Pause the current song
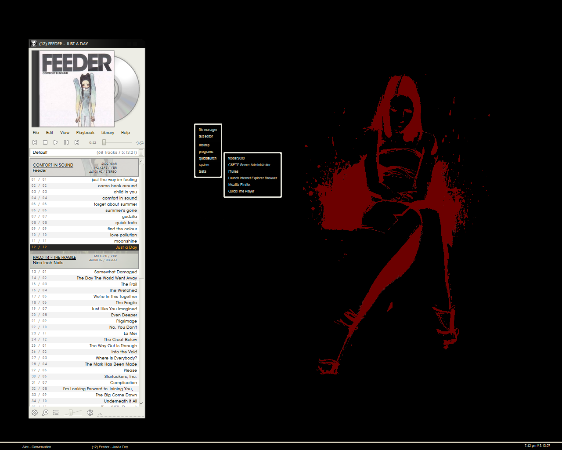Screen dimensions: 562x450 [x=66, y=142]
